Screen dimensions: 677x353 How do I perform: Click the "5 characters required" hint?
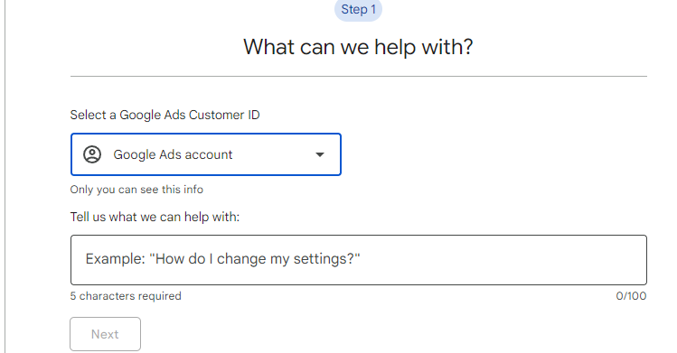click(126, 296)
